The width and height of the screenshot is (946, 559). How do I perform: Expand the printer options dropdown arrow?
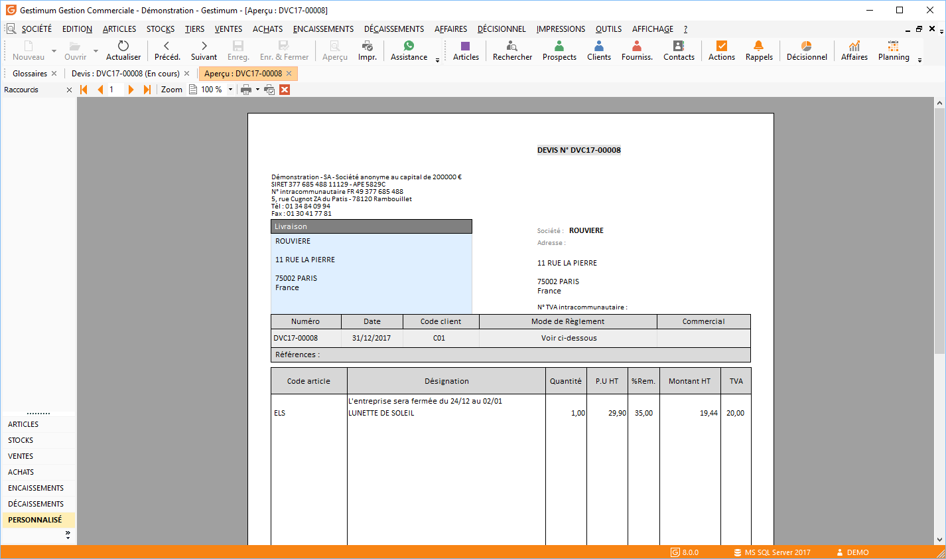(x=257, y=90)
